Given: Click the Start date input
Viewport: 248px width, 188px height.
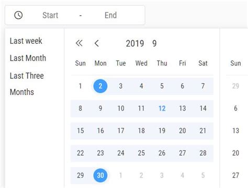Looking at the screenshot, I should pos(50,15).
